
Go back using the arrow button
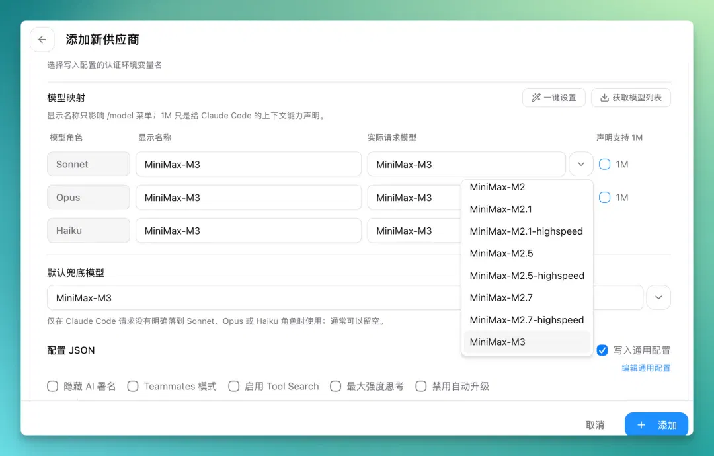(x=42, y=40)
